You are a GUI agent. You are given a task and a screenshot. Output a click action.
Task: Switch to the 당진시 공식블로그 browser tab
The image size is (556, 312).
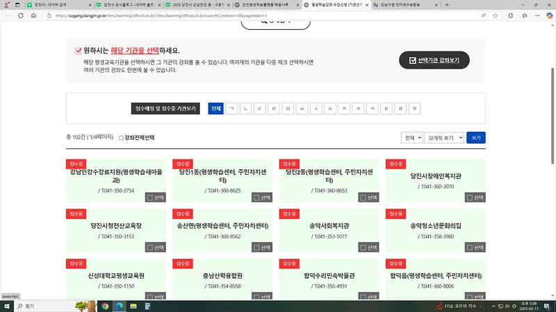click(x=128, y=5)
